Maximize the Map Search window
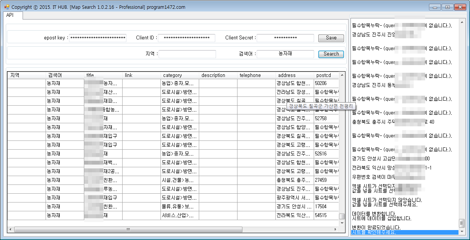470x240 pixels. point(447,7)
